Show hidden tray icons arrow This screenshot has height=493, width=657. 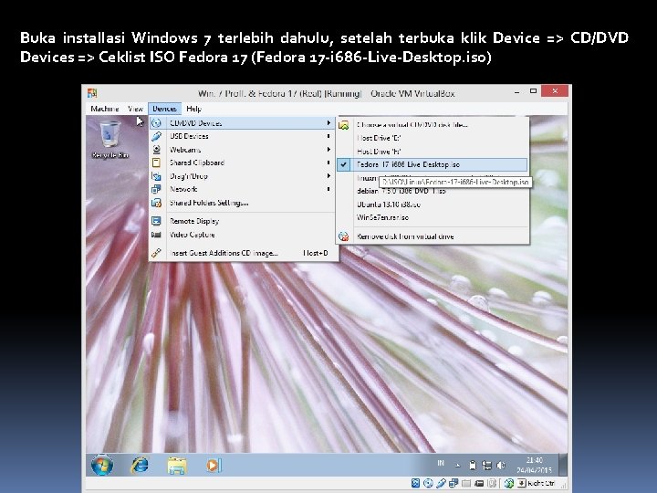coord(457,466)
